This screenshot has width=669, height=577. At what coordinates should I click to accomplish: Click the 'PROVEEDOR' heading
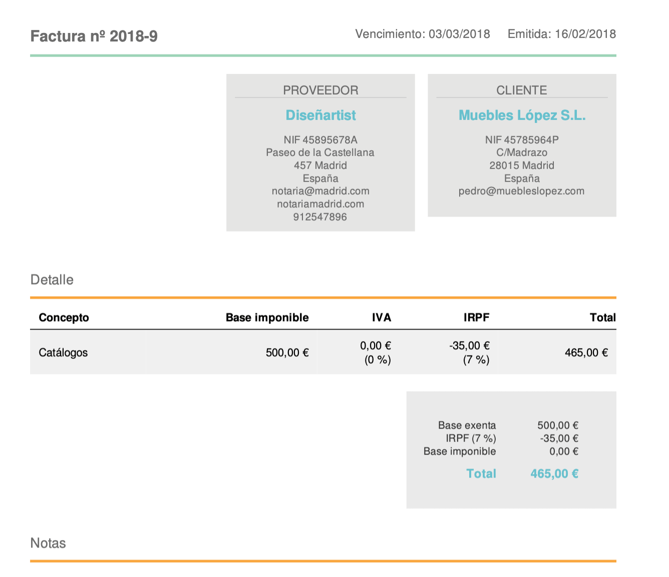coord(320,90)
